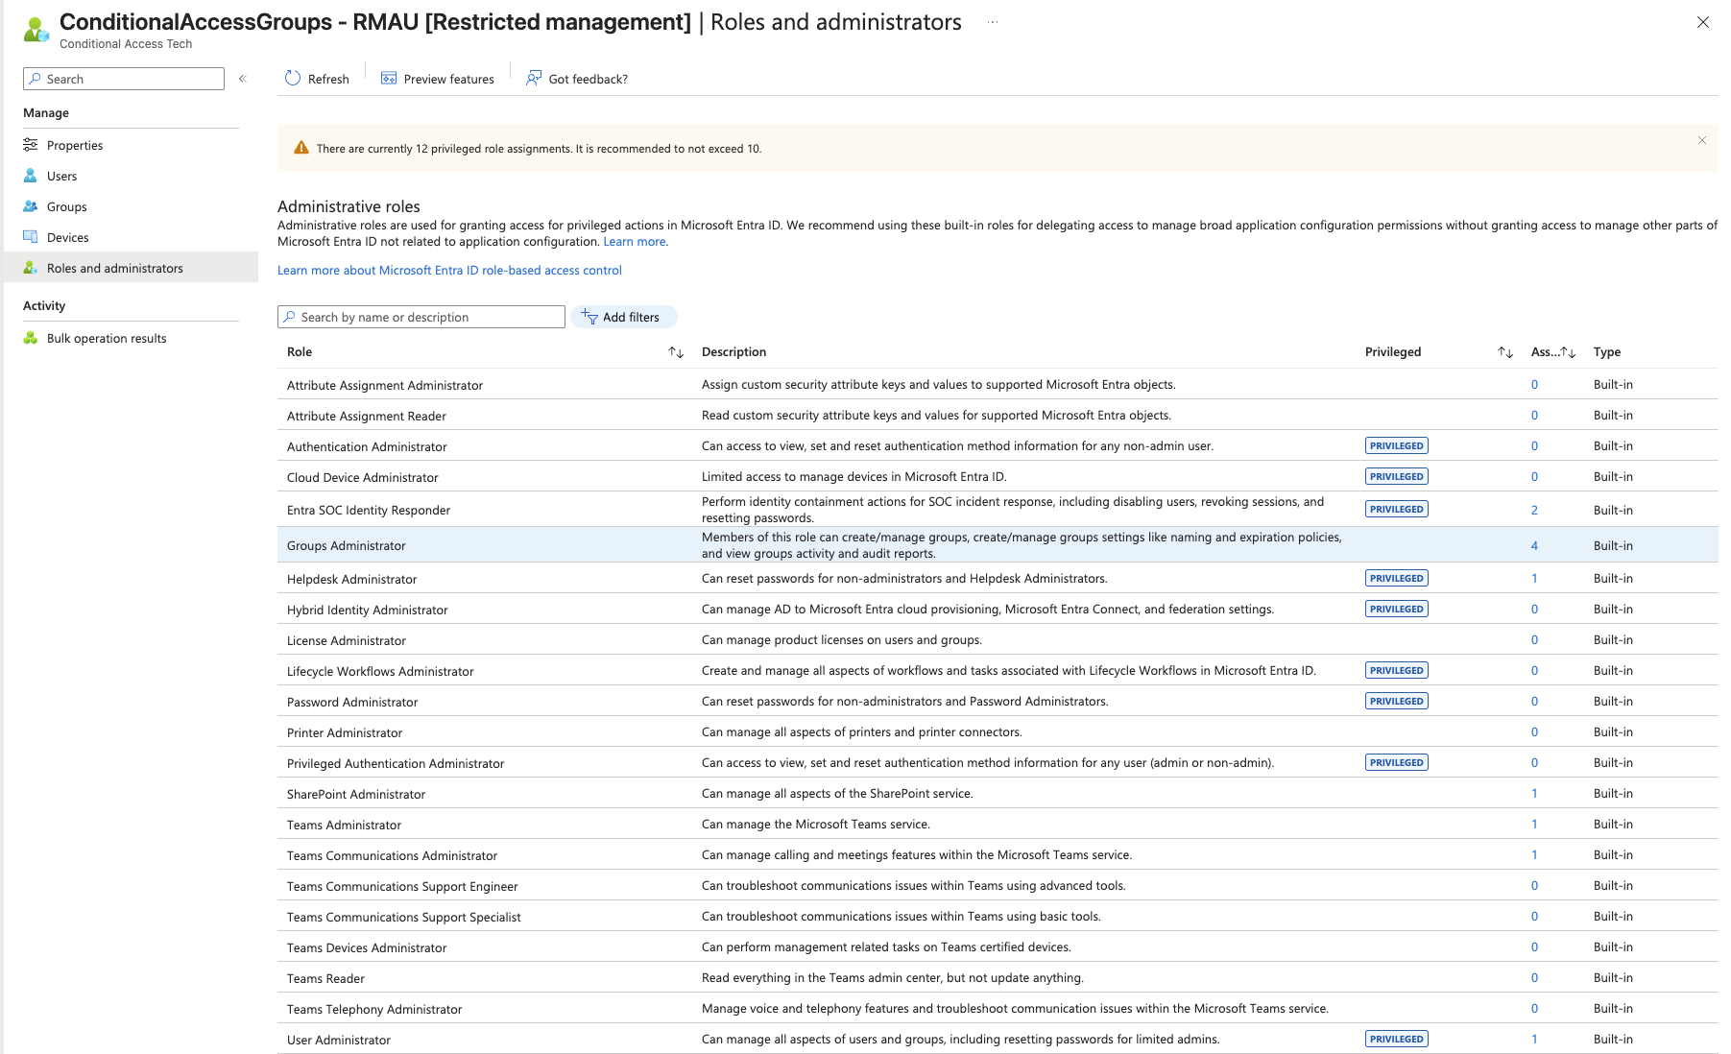Screen dimensions: 1731x1054
Task: Open Teams Devices Administrator role
Action: point(367,947)
